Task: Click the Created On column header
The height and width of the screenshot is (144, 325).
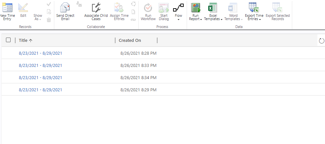Action: click(130, 40)
